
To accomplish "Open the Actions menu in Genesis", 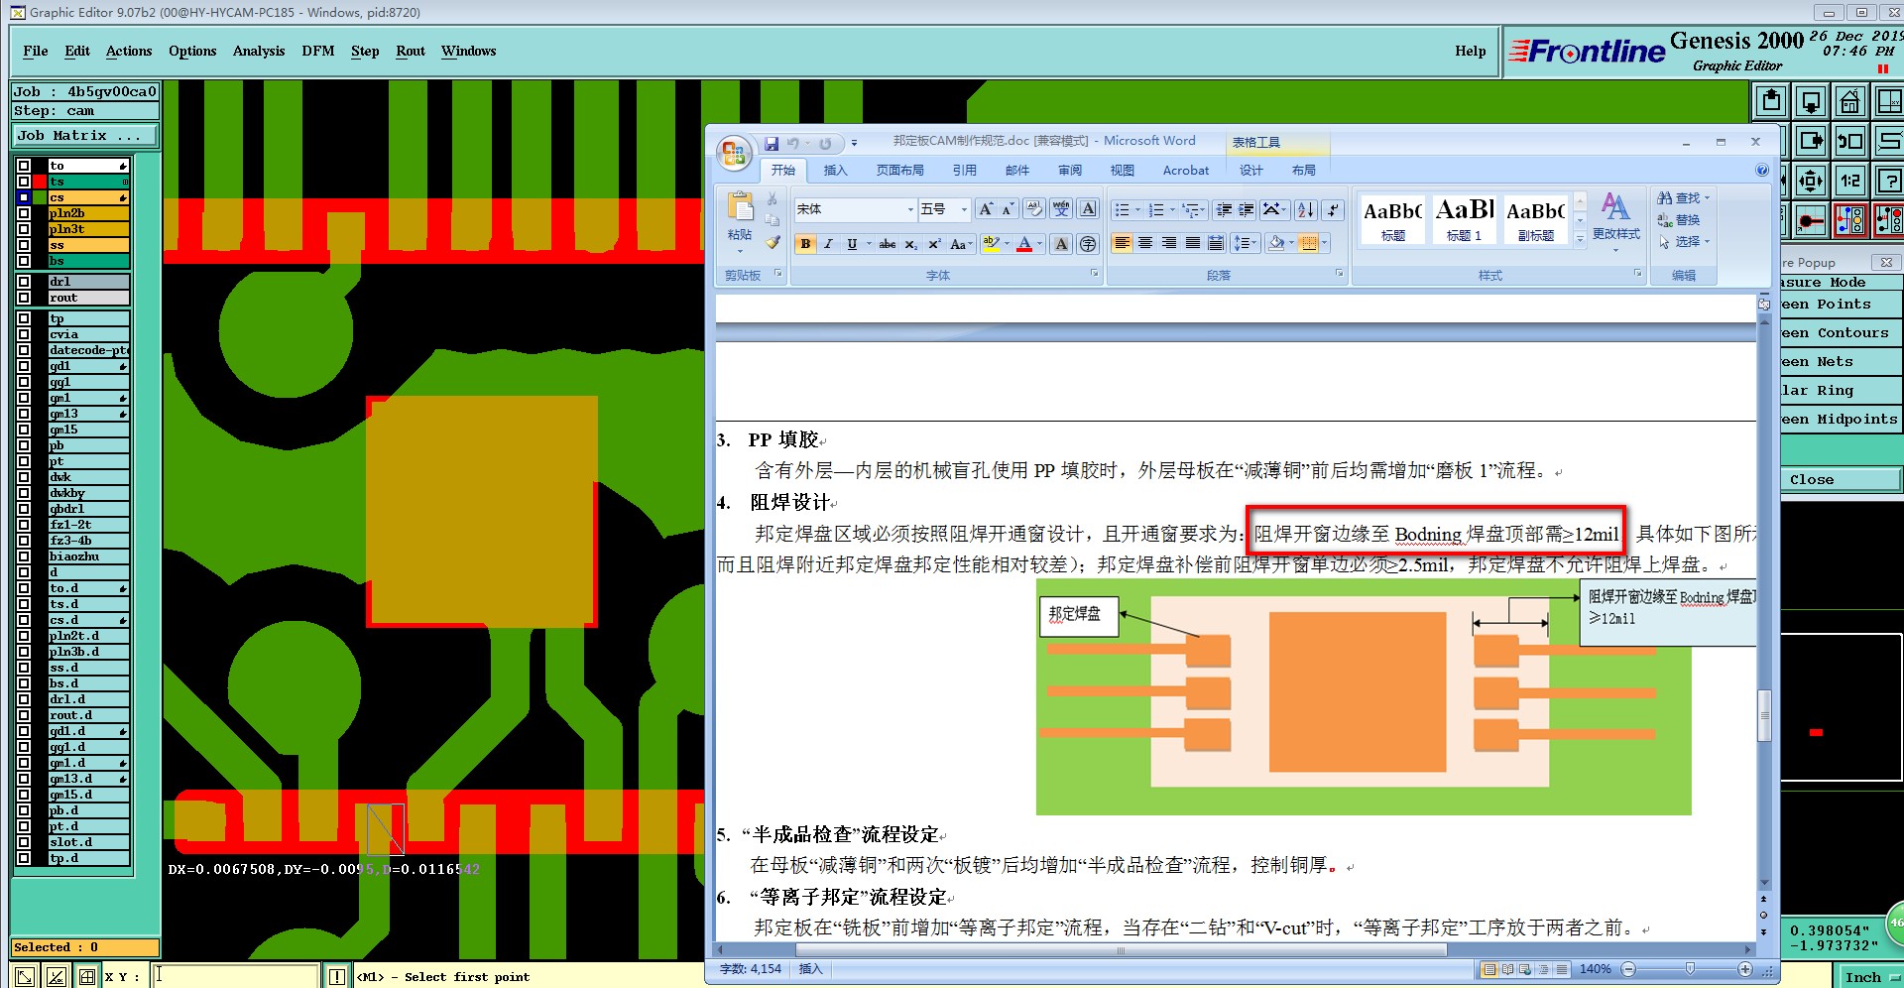I will [x=129, y=51].
